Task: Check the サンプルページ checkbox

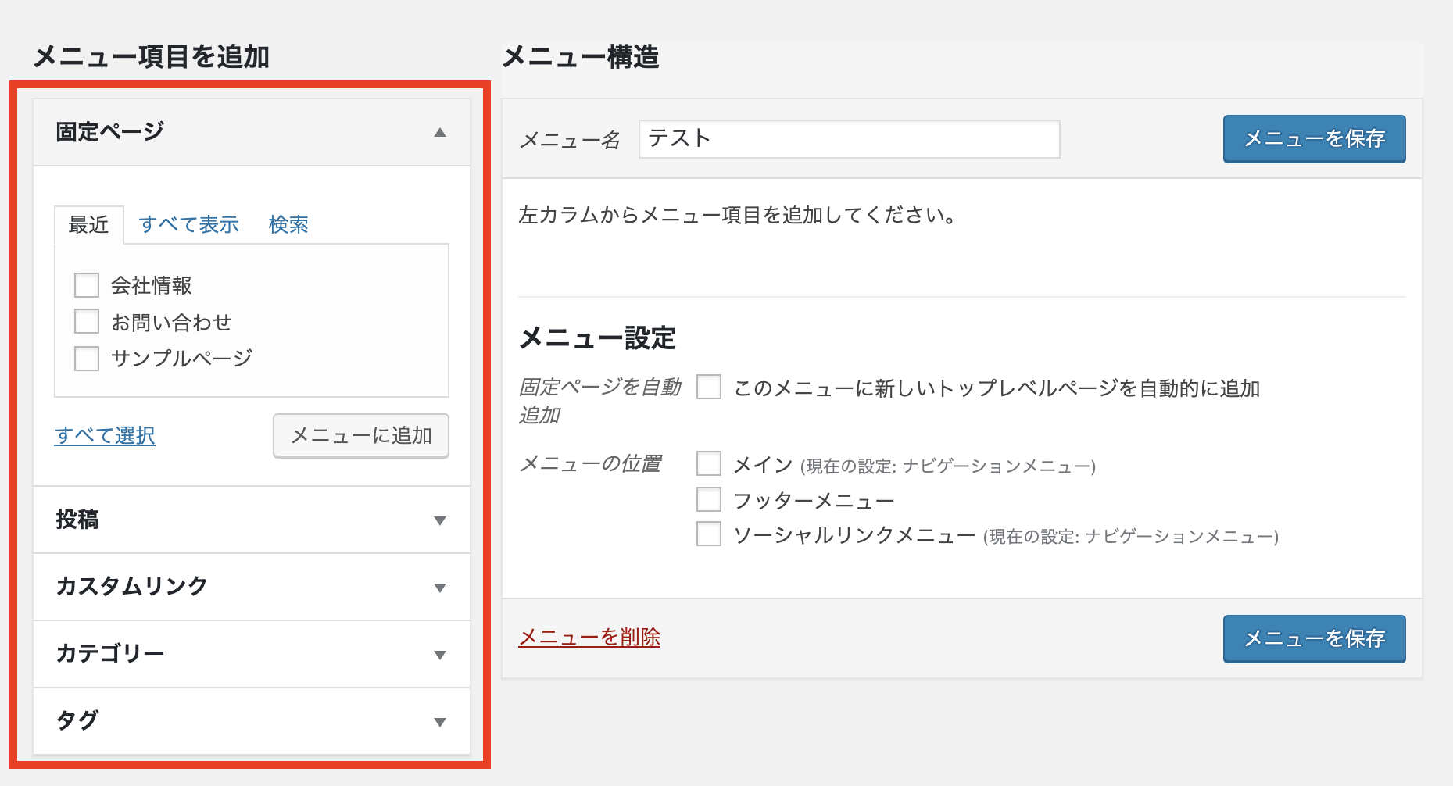Action: pyautogui.click(x=86, y=358)
